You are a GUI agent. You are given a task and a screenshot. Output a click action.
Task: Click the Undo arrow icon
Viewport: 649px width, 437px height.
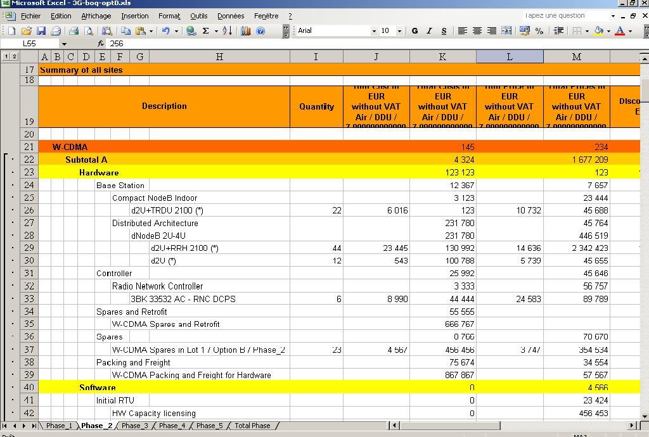[x=165, y=30]
